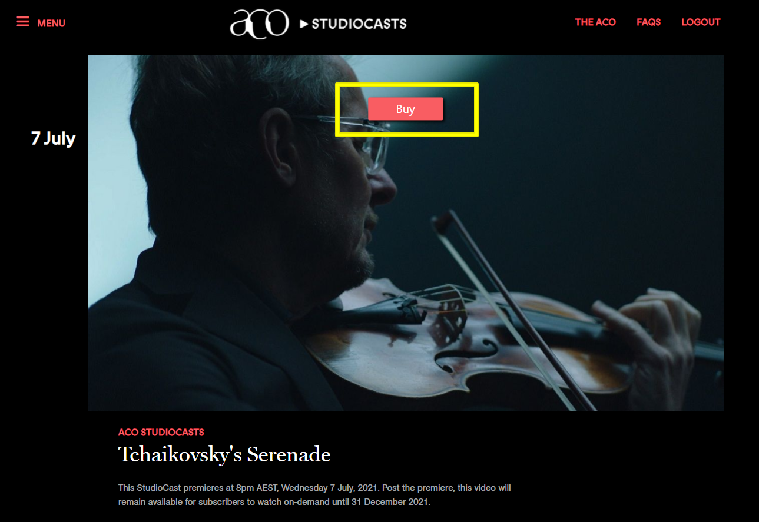Go home via the ACO logo

coord(259,24)
